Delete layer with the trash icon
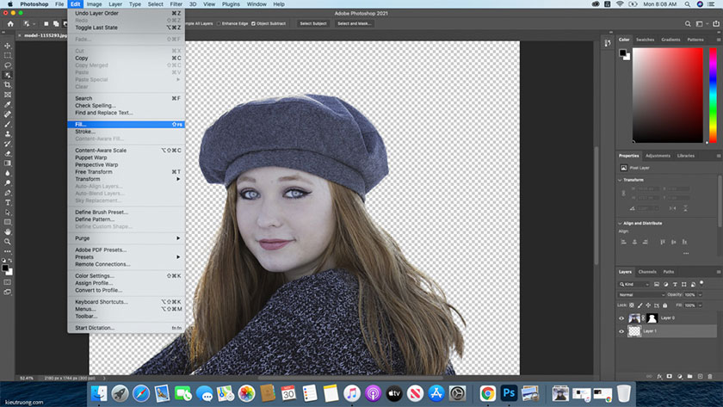This screenshot has height=407, width=723. (710, 377)
